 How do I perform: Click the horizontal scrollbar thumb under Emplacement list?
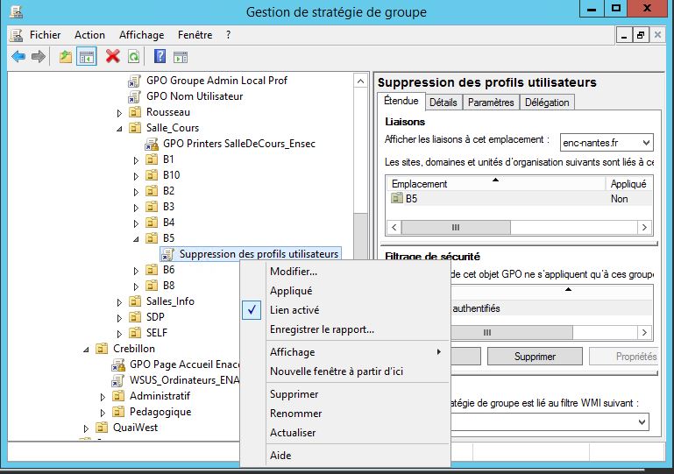(x=456, y=227)
